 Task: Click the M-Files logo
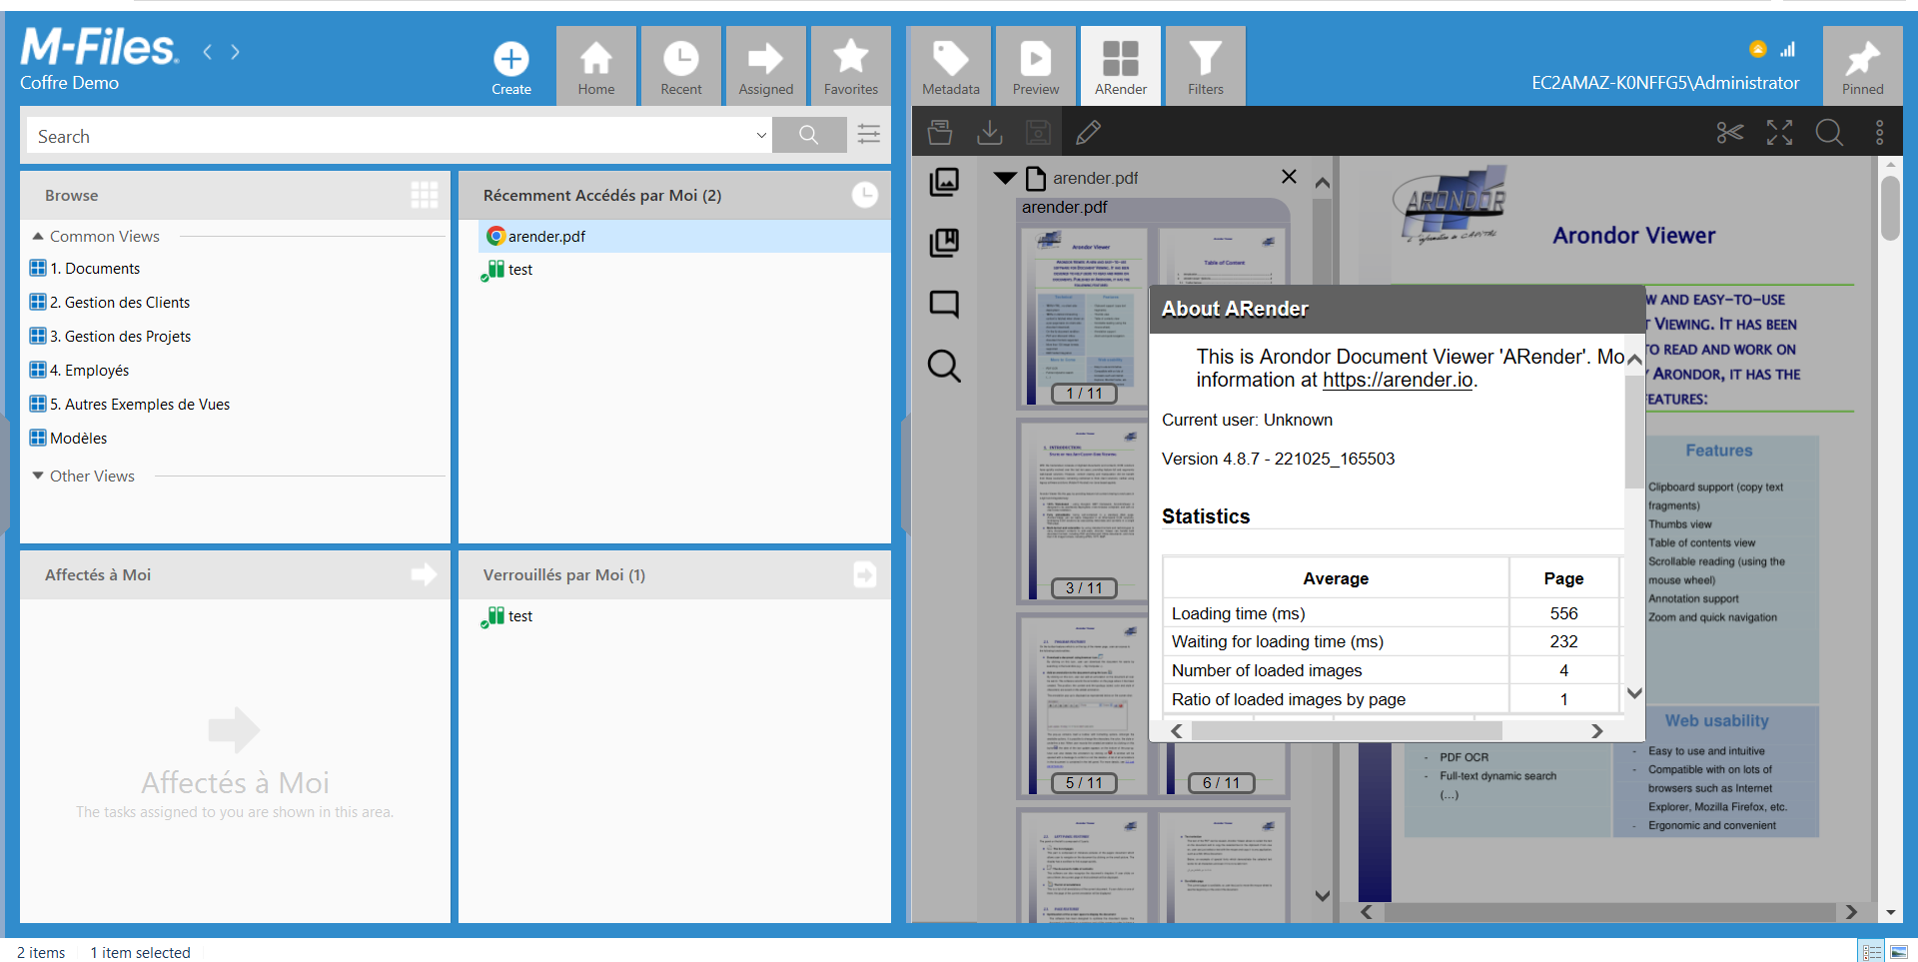pyautogui.click(x=99, y=46)
